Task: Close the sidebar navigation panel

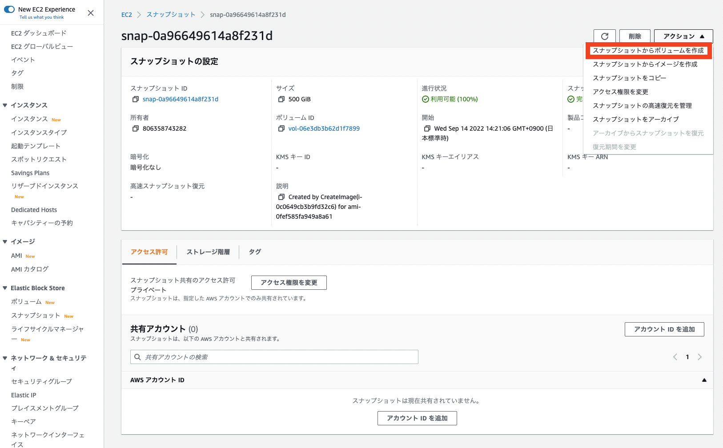Action: 91,13
